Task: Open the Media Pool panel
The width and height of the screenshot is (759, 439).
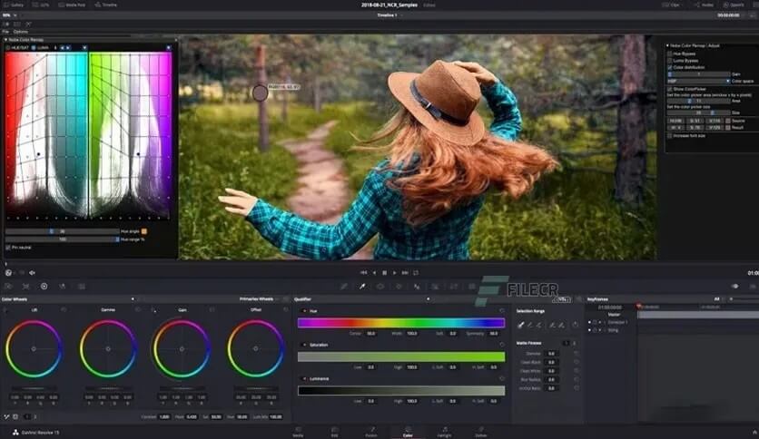Action: tap(72, 5)
